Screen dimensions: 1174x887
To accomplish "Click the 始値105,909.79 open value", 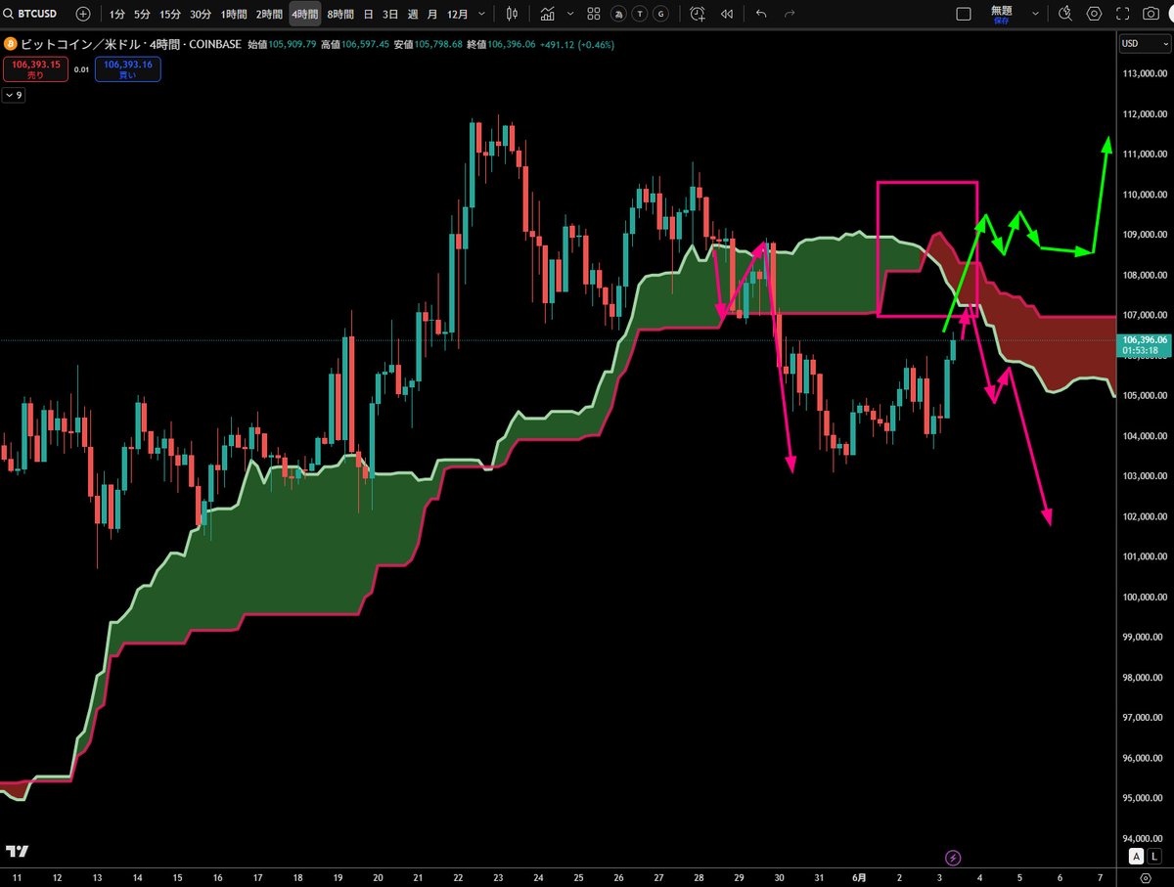I will click(282, 44).
